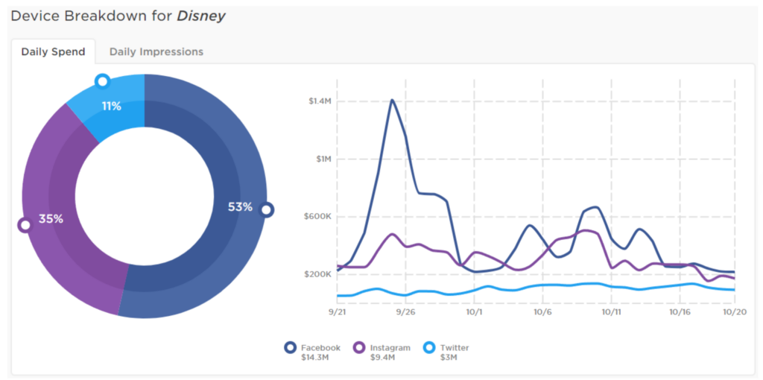Viewport: 763px width, 380px height.
Task: Click the $9.4M Instagram total
Action: pos(382,358)
